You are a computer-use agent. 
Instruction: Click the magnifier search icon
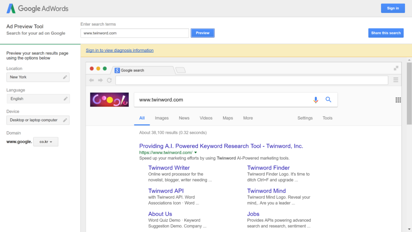328,99
